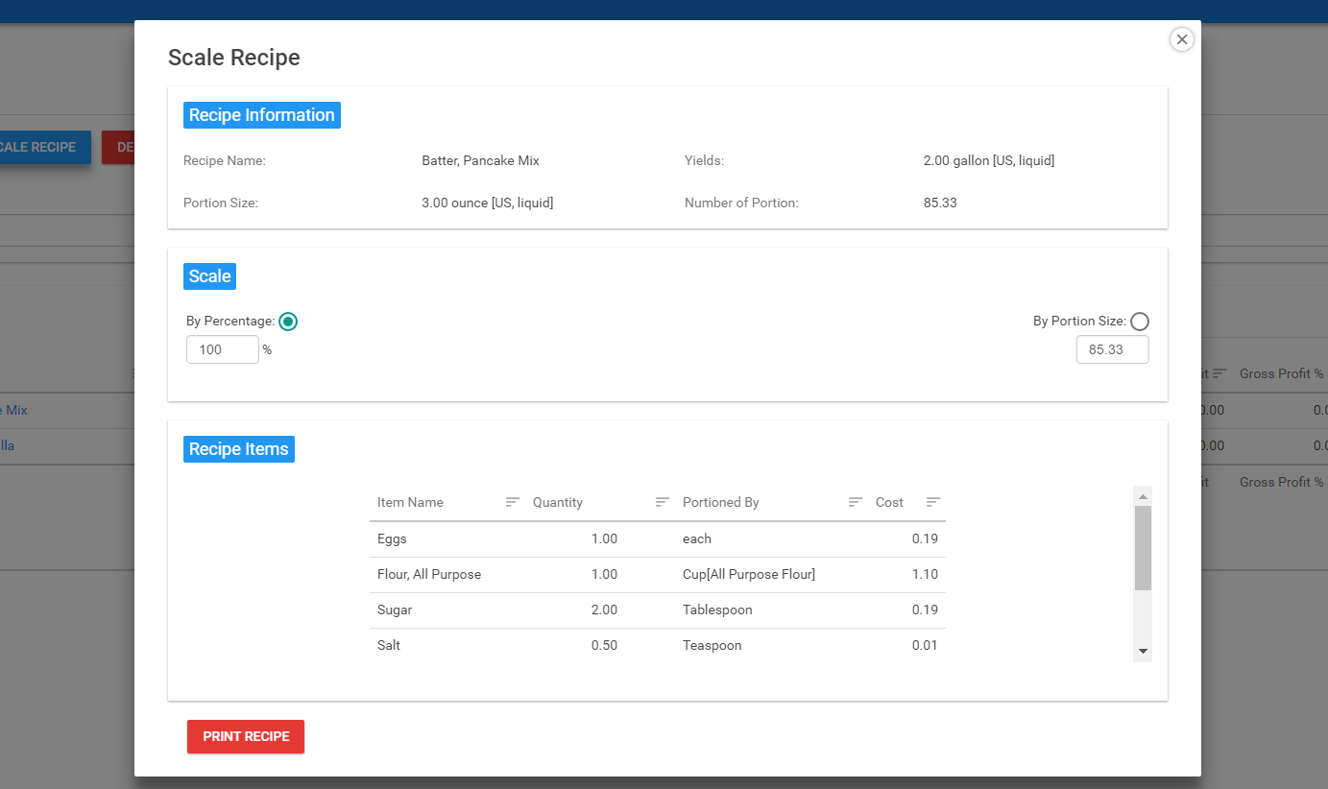Click the Tablespoon portion cell
Image resolution: width=1328 pixels, height=789 pixels.
717,610
